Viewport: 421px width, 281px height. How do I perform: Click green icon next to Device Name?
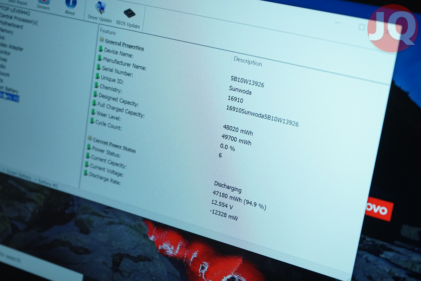(x=101, y=49)
